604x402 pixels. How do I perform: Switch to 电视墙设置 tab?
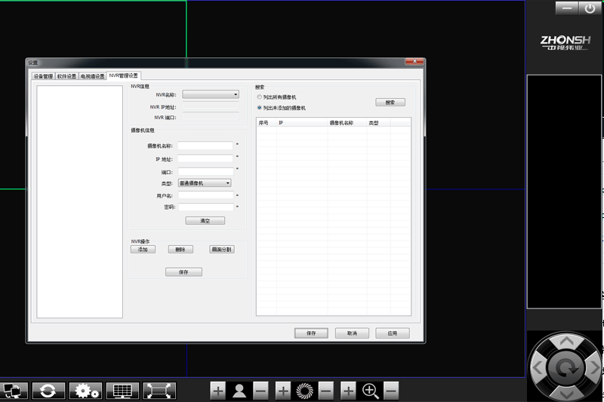point(92,76)
